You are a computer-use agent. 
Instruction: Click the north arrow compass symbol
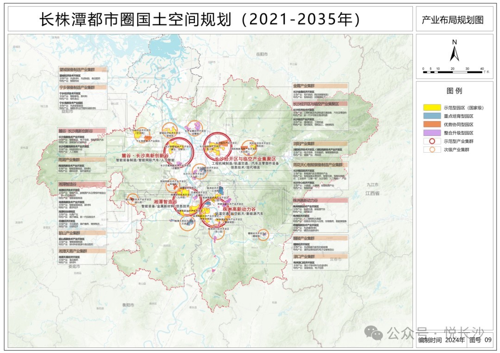[x=455, y=51]
